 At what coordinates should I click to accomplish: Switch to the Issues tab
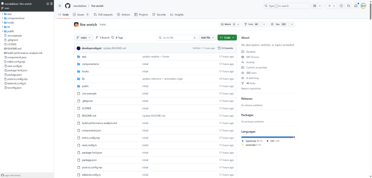click(x=81, y=15)
